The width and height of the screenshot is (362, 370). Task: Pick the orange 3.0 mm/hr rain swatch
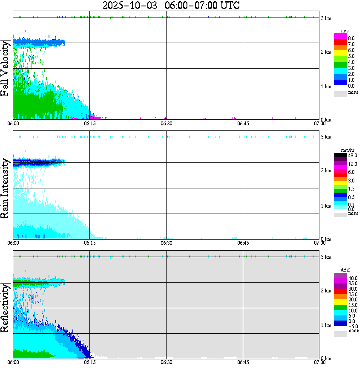[x=340, y=179]
